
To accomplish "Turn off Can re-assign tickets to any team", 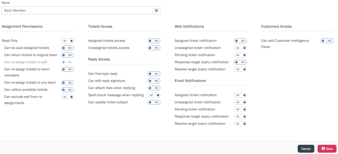I will 68,83.
